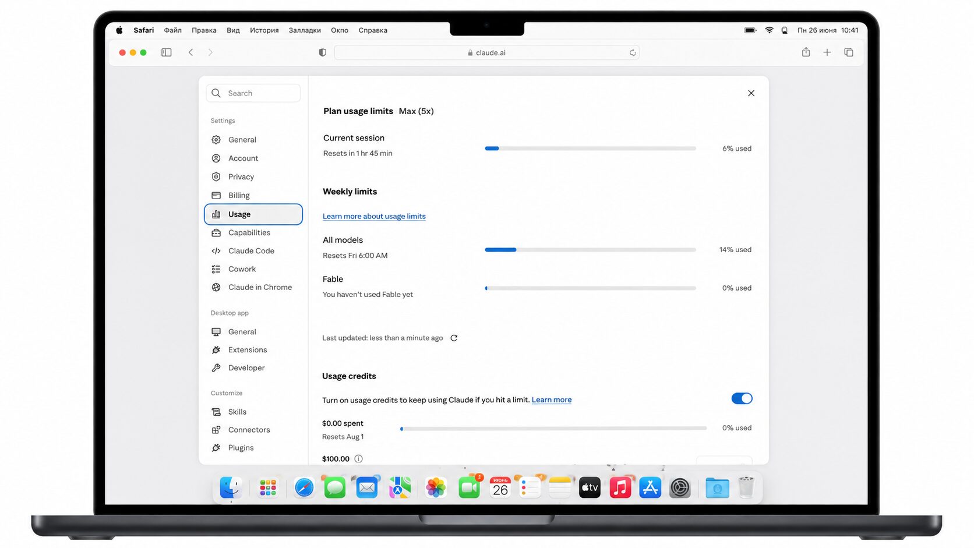
Task: Select the Usage settings item
Action: click(x=253, y=214)
